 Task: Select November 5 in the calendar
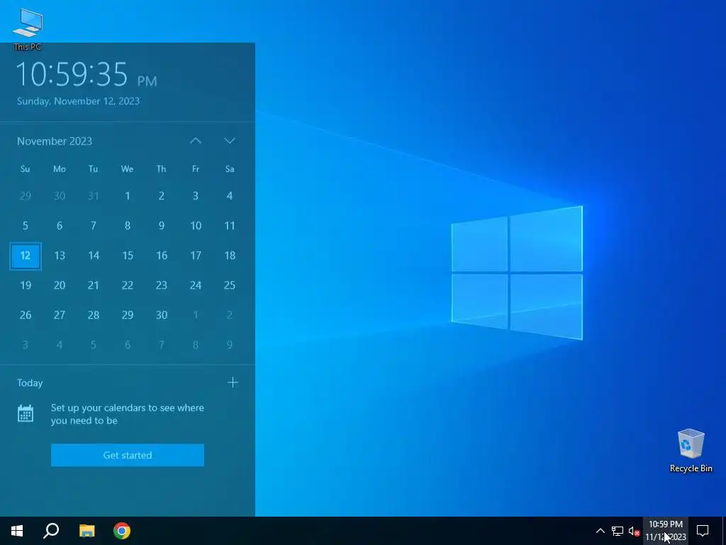click(x=26, y=226)
